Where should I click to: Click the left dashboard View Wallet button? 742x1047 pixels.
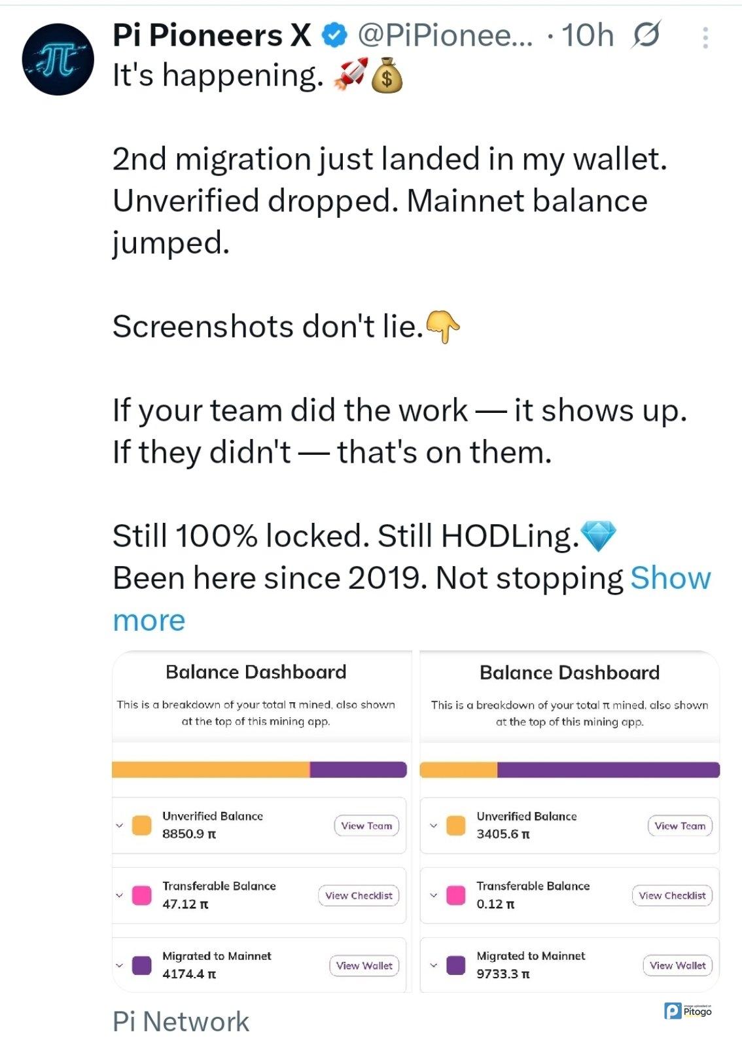tap(364, 965)
